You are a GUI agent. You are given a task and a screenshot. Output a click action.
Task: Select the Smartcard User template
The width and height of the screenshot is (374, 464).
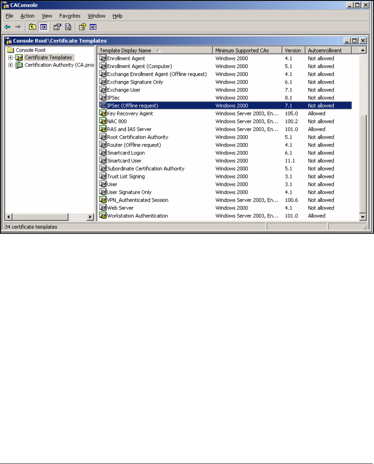[x=124, y=161]
